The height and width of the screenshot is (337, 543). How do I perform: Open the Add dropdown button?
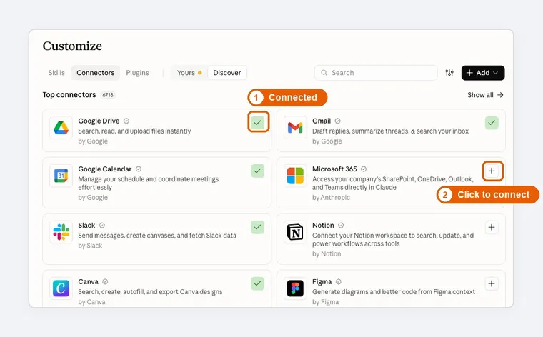click(x=483, y=73)
